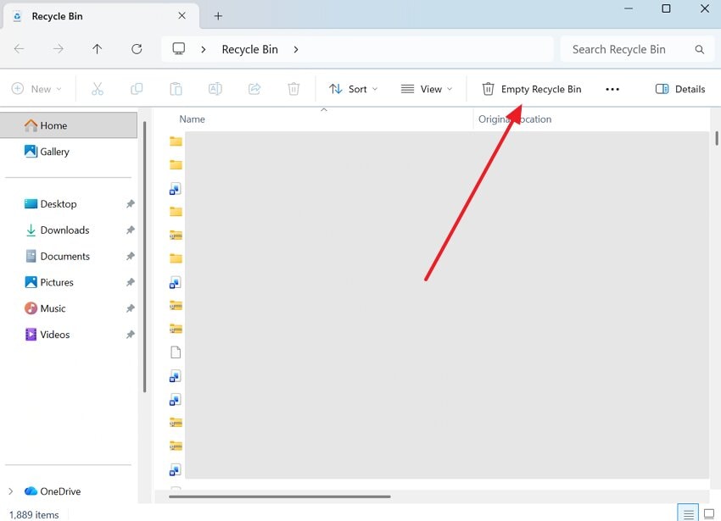Select the Recycle Bin tab
This screenshot has width=721, height=521.
pyautogui.click(x=101, y=16)
